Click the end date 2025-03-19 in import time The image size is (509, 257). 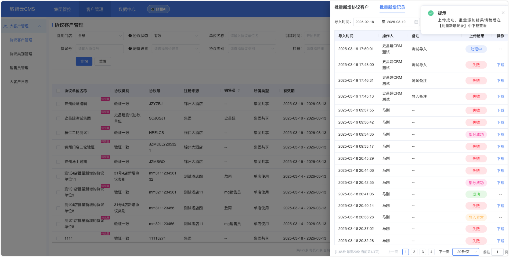(396, 22)
